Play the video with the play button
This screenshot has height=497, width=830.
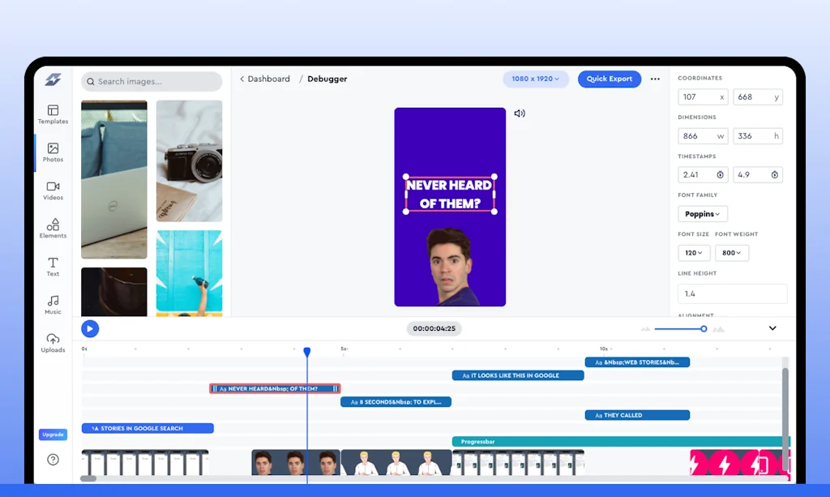click(x=90, y=328)
